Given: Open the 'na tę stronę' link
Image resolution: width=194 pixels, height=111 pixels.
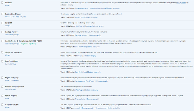Looking at the screenshot, I should point(182,3).
